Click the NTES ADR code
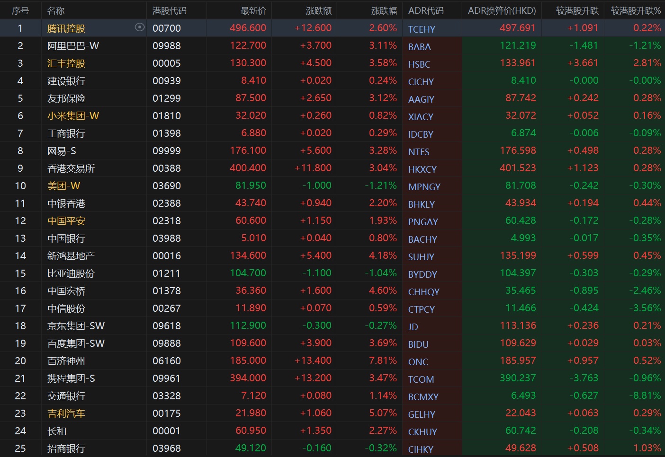Viewport: 665px width, 457px height. [x=419, y=152]
